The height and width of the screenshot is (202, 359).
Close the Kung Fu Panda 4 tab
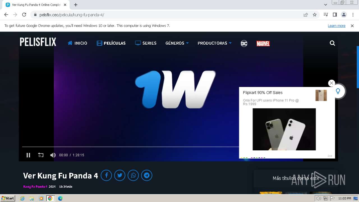(x=65, y=5)
